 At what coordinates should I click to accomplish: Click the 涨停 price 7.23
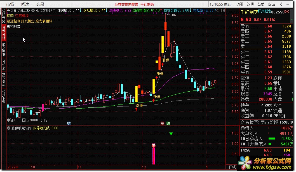pyautogui.click(x=268, y=78)
